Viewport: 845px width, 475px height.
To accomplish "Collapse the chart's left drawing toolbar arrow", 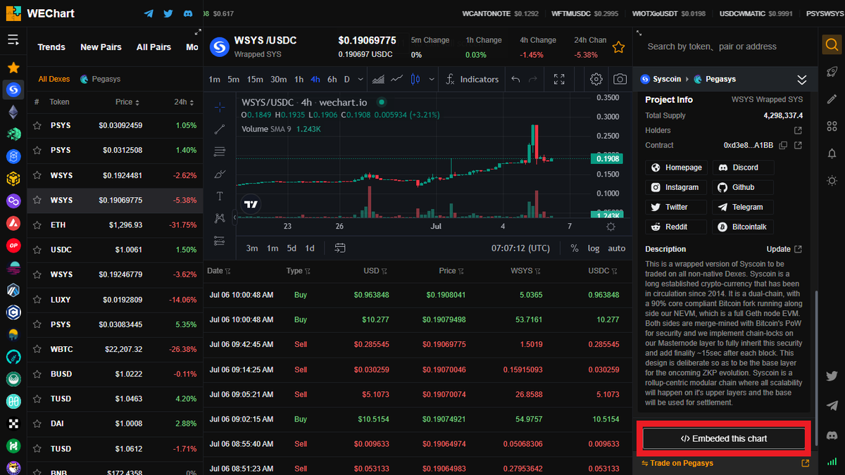I will tap(234, 218).
